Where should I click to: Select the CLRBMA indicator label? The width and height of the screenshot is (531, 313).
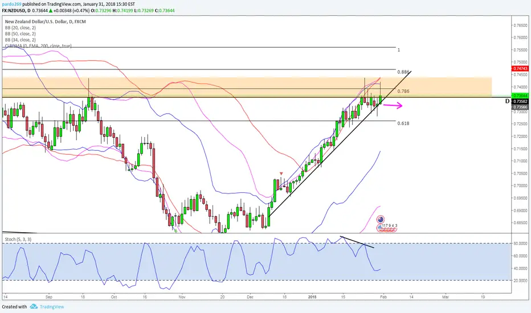point(38,46)
